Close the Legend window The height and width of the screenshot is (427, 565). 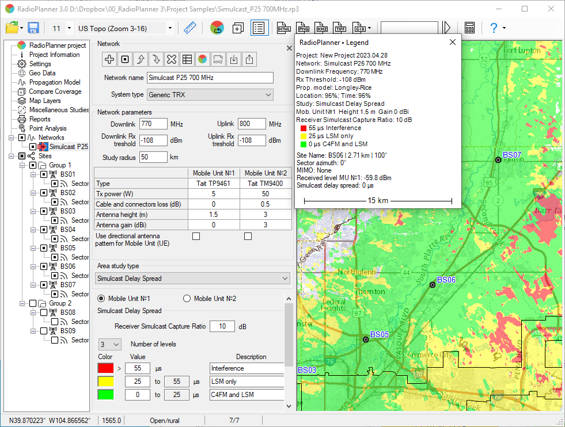point(452,42)
